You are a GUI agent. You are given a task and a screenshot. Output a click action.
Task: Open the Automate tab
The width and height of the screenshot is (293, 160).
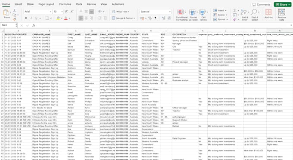[x=118, y=4]
